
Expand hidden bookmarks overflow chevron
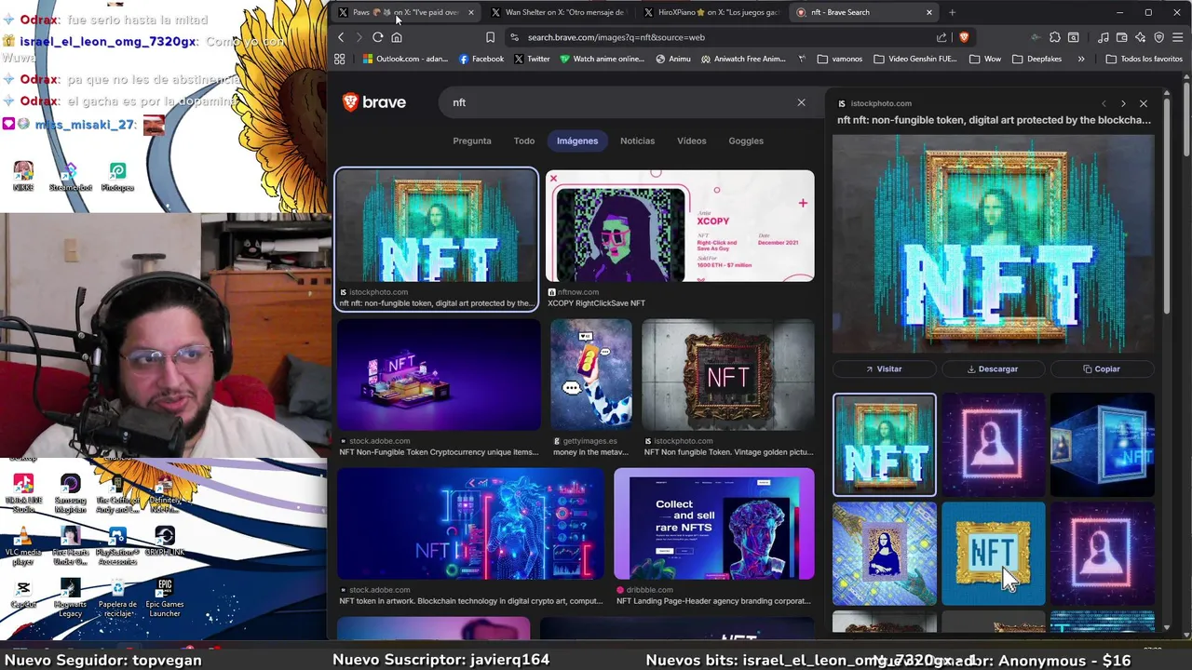point(1081,59)
